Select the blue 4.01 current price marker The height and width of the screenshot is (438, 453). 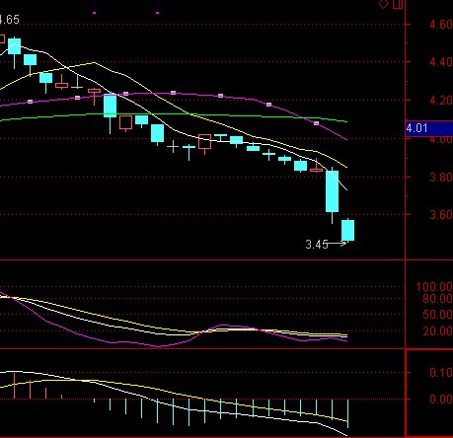tap(429, 128)
